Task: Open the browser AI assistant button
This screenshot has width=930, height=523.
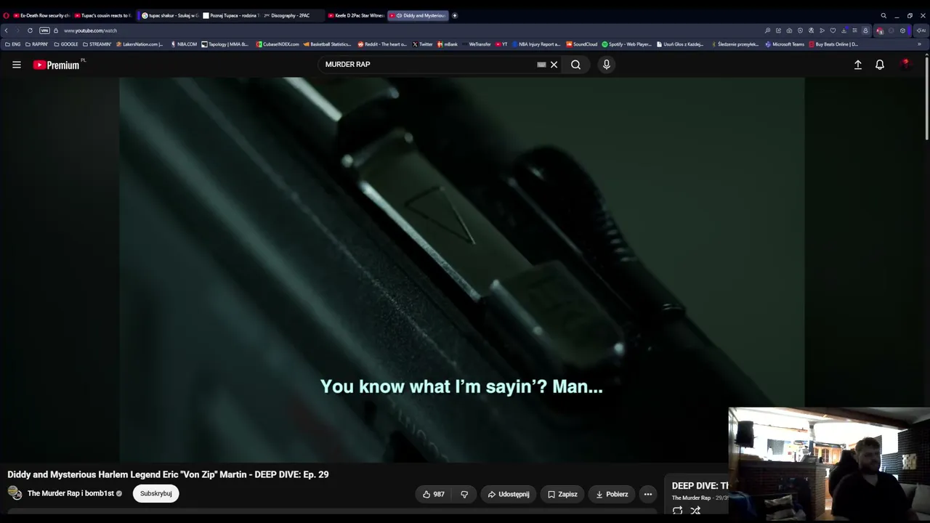Action: click(x=921, y=31)
